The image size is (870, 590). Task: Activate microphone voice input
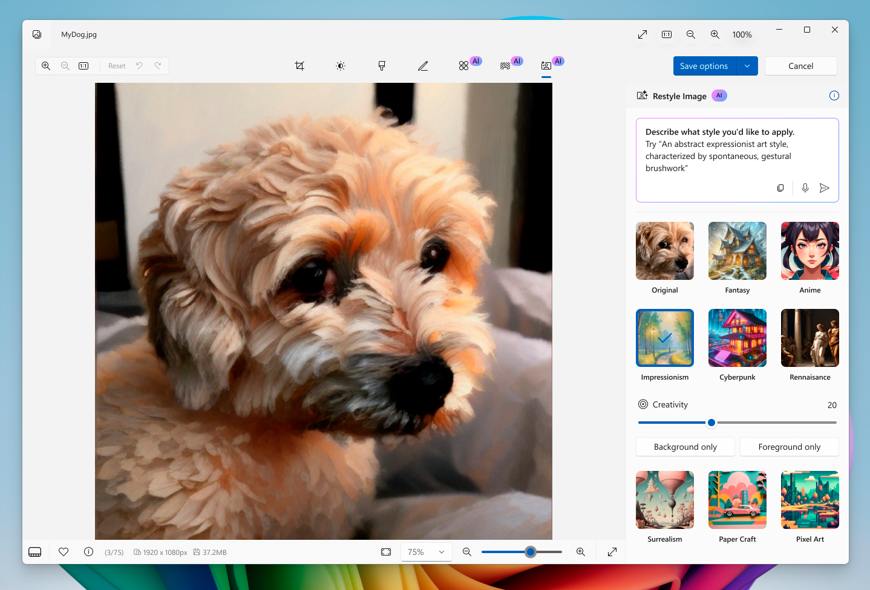point(805,188)
